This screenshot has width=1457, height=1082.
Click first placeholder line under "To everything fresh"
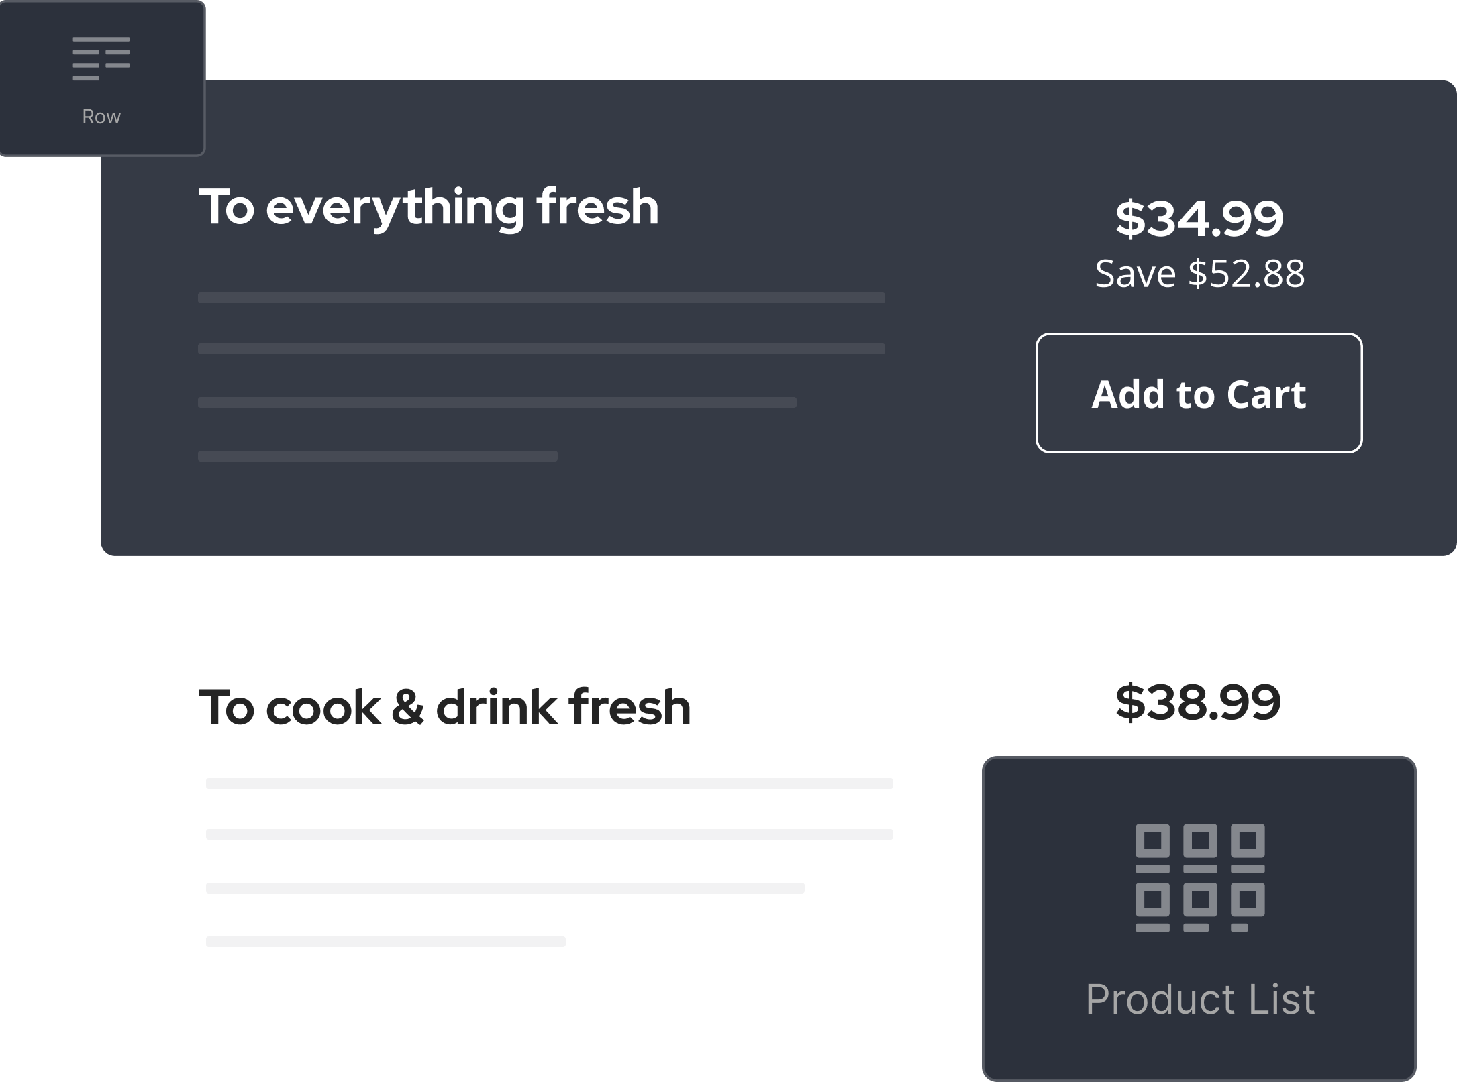pos(542,298)
